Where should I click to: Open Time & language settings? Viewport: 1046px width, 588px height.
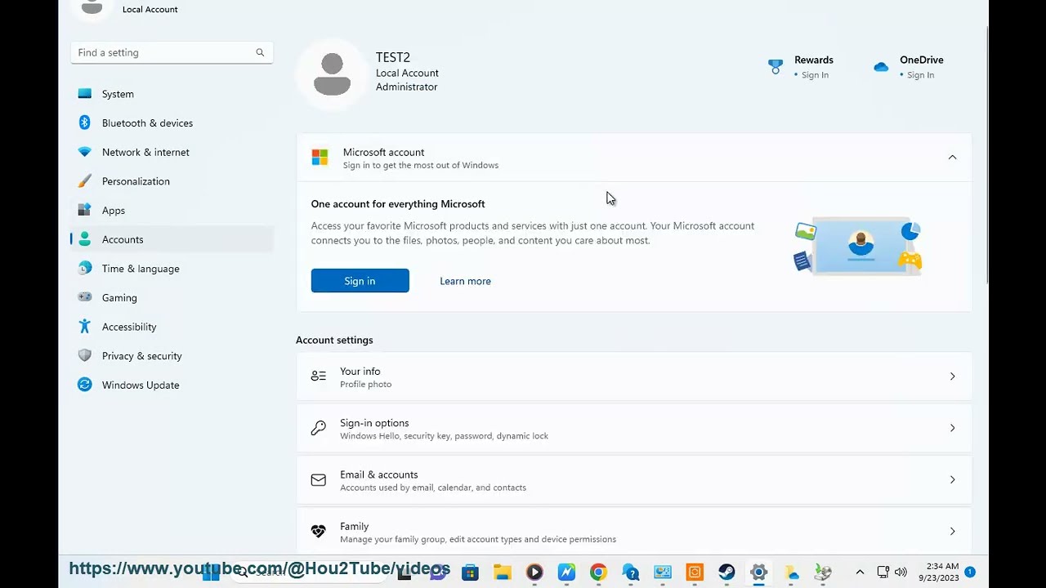click(172, 269)
